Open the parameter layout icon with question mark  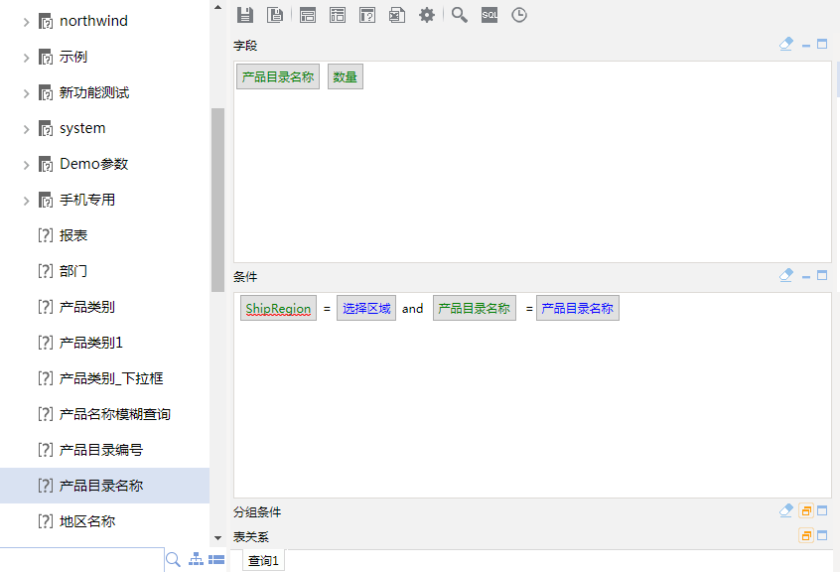(367, 15)
